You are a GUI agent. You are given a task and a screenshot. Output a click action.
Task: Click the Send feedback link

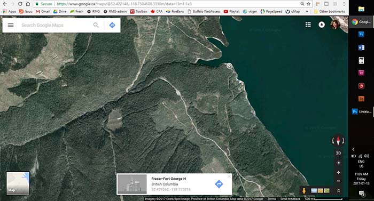[290, 199]
